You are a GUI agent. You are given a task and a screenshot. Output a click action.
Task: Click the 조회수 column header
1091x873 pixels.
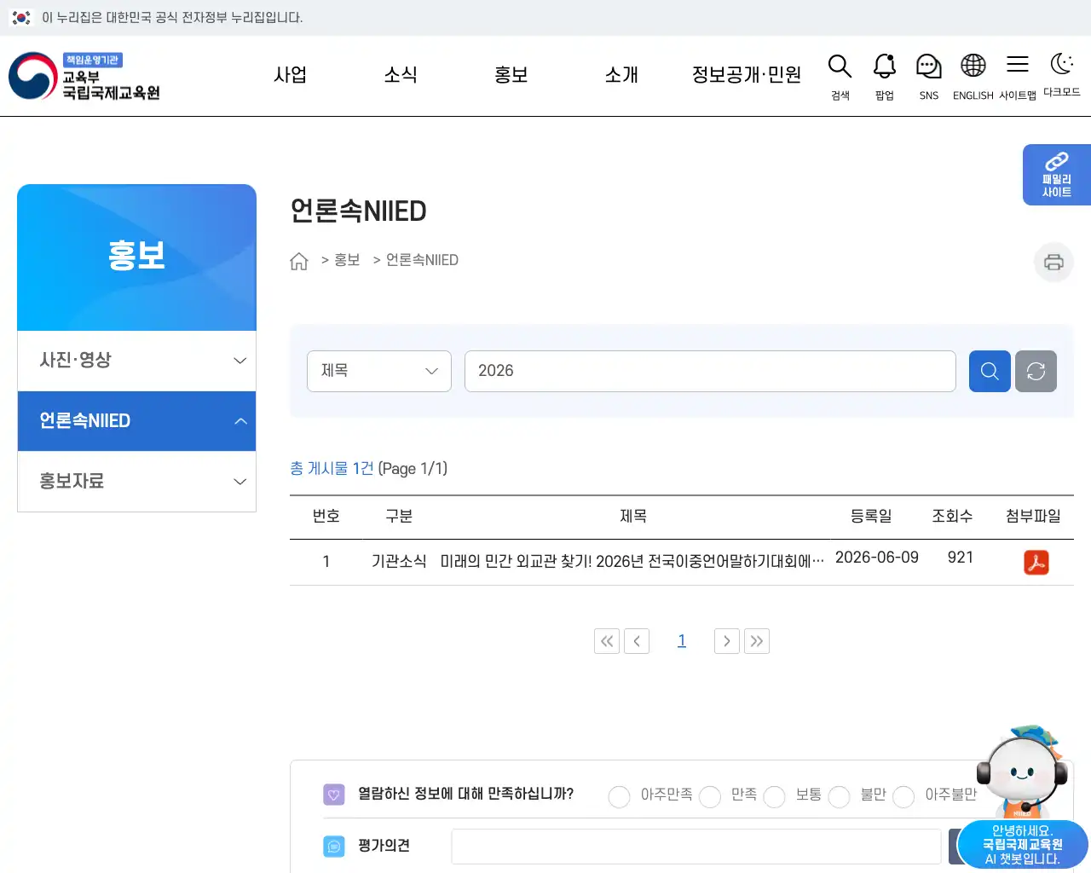(952, 517)
